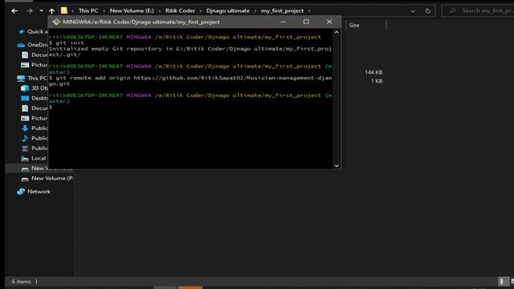Image resolution: width=514 pixels, height=289 pixels.
Task: Maximize the MINGW64 terminal window
Action: click(306, 22)
